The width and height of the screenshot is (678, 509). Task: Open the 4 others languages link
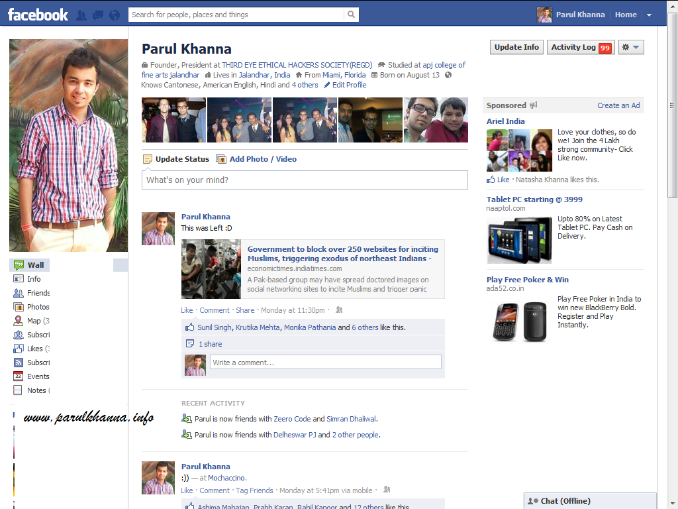(305, 85)
